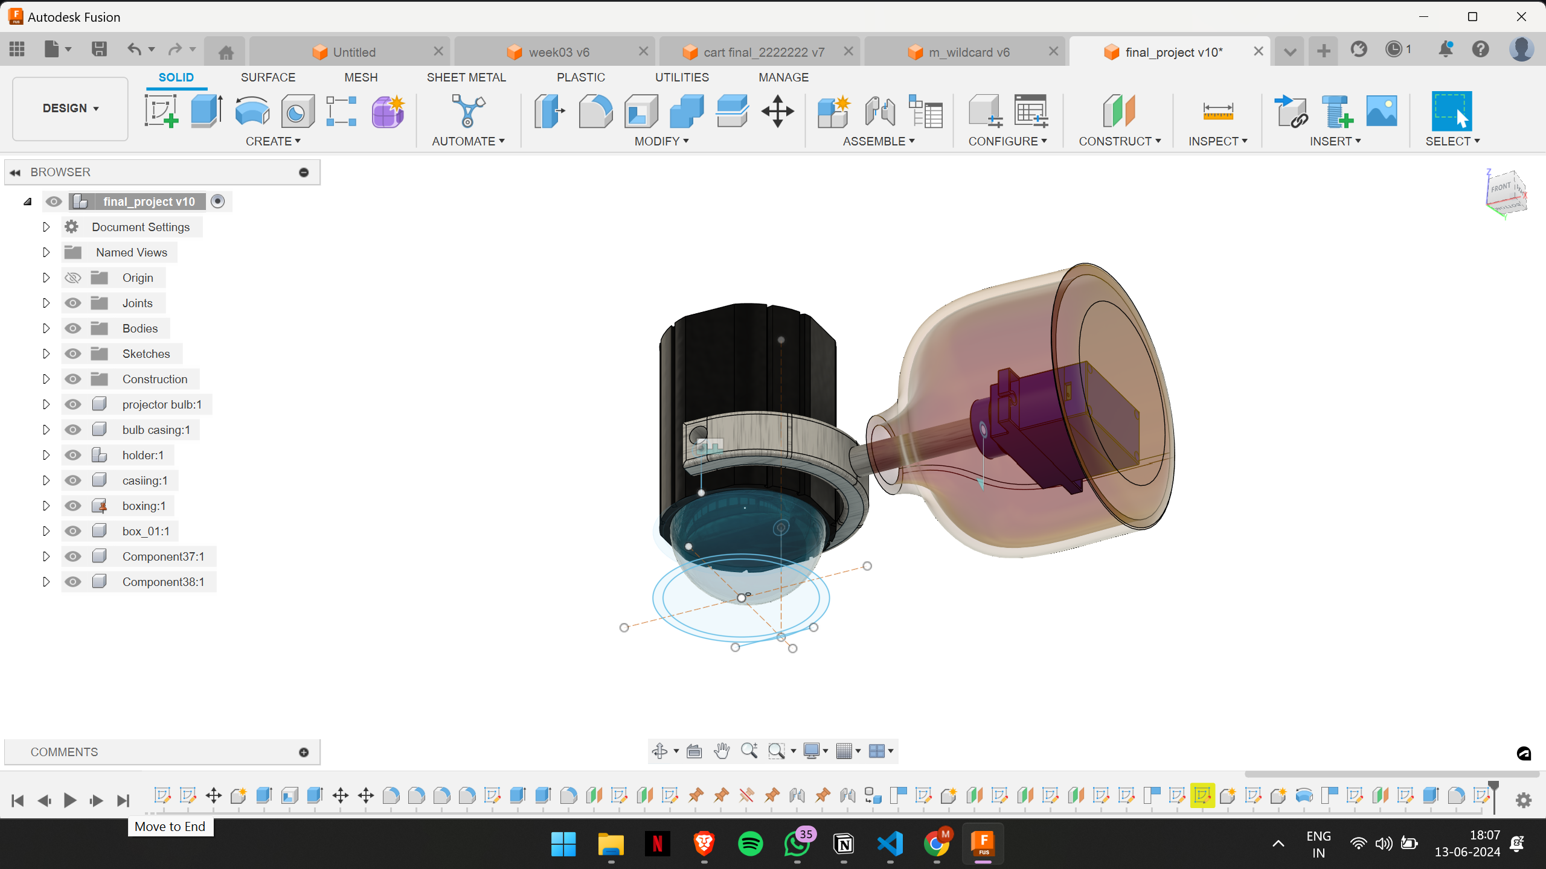Open the ASSEMBLE dropdown menu
1546x869 pixels.
pyautogui.click(x=879, y=141)
